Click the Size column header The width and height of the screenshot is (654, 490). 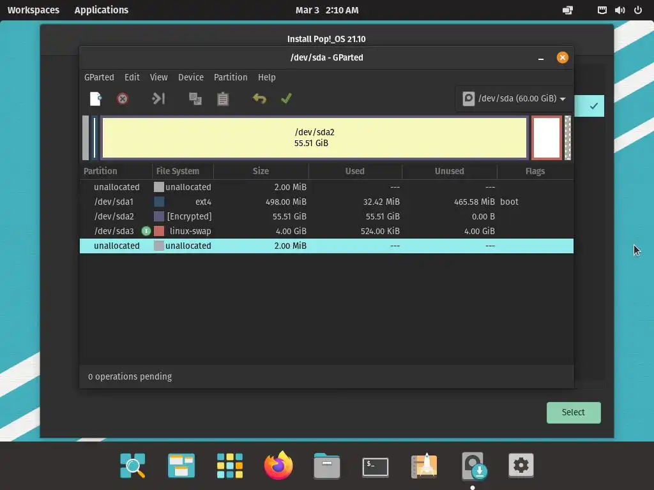tap(261, 171)
